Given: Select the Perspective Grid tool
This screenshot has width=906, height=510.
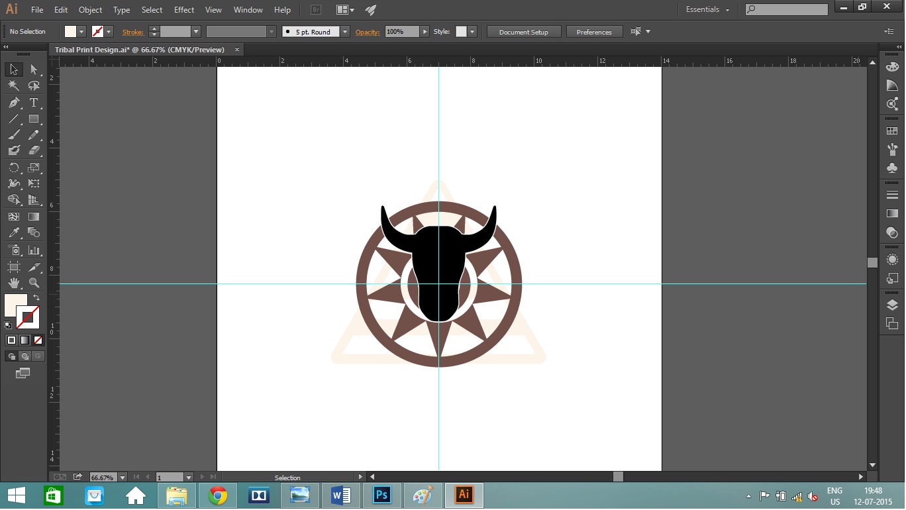Looking at the screenshot, I should coord(34,199).
